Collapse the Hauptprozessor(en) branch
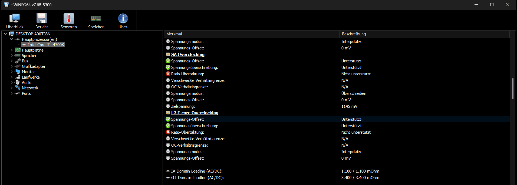Image resolution: width=517 pixels, height=185 pixels. tap(11, 39)
